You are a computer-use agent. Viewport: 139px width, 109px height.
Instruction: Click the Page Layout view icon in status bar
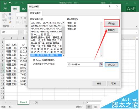(x=95, y=107)
